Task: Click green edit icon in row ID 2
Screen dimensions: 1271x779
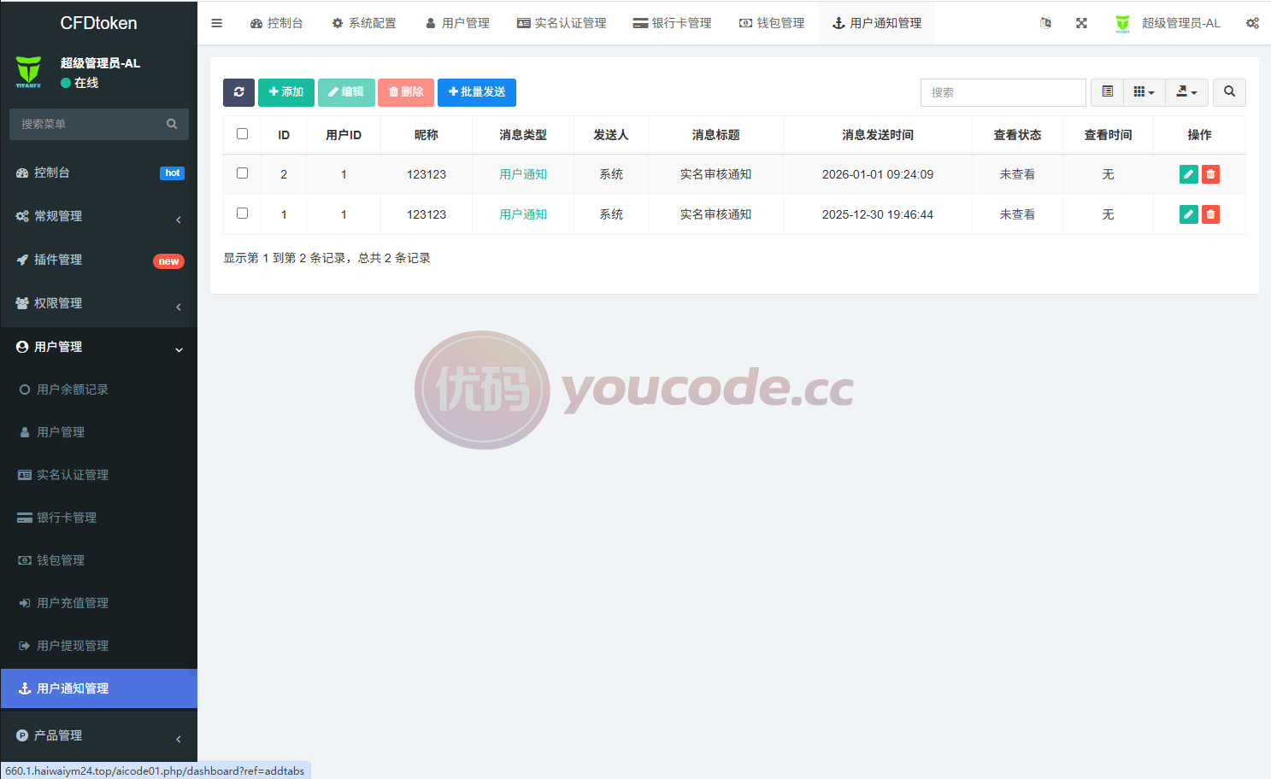Action: [1188, 174]
